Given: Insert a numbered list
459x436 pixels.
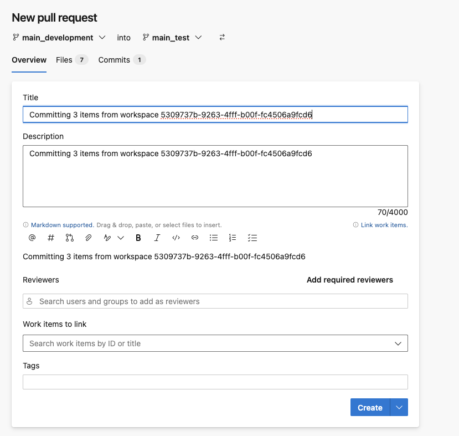Looking at the screenshot, I should coord(233,238).
